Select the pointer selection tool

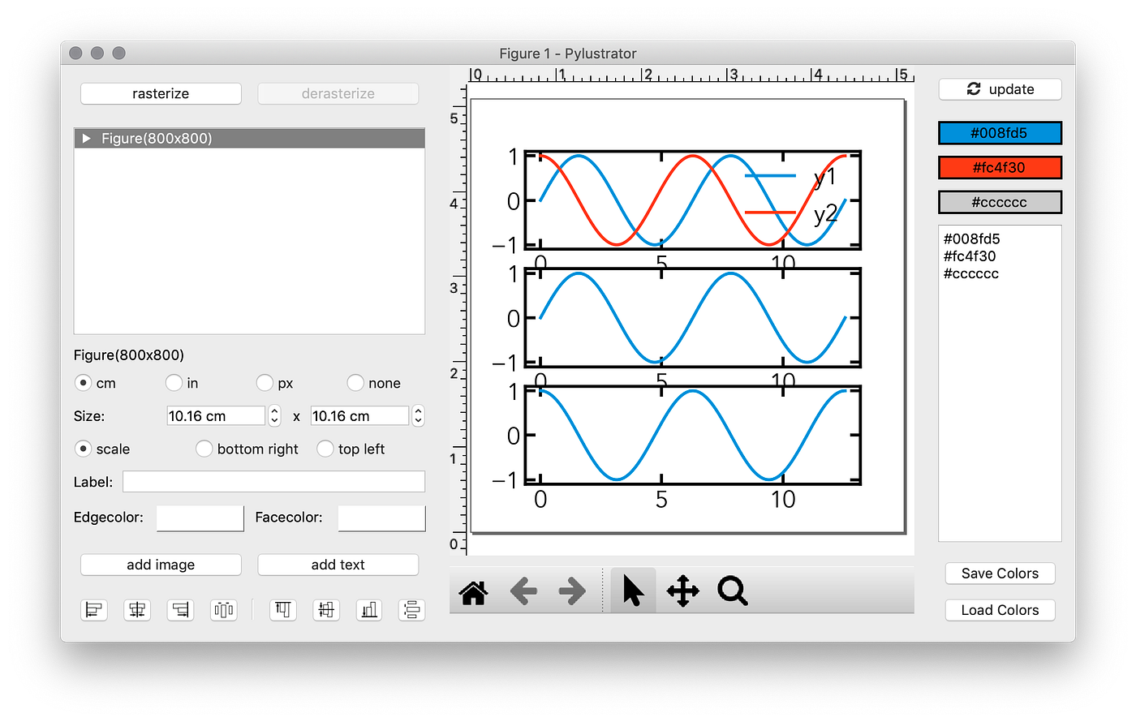(633, 591)
